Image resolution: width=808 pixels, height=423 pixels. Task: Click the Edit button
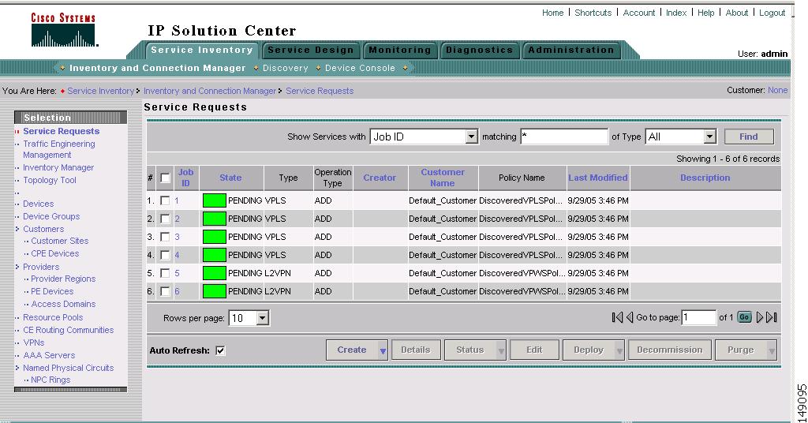534,350
